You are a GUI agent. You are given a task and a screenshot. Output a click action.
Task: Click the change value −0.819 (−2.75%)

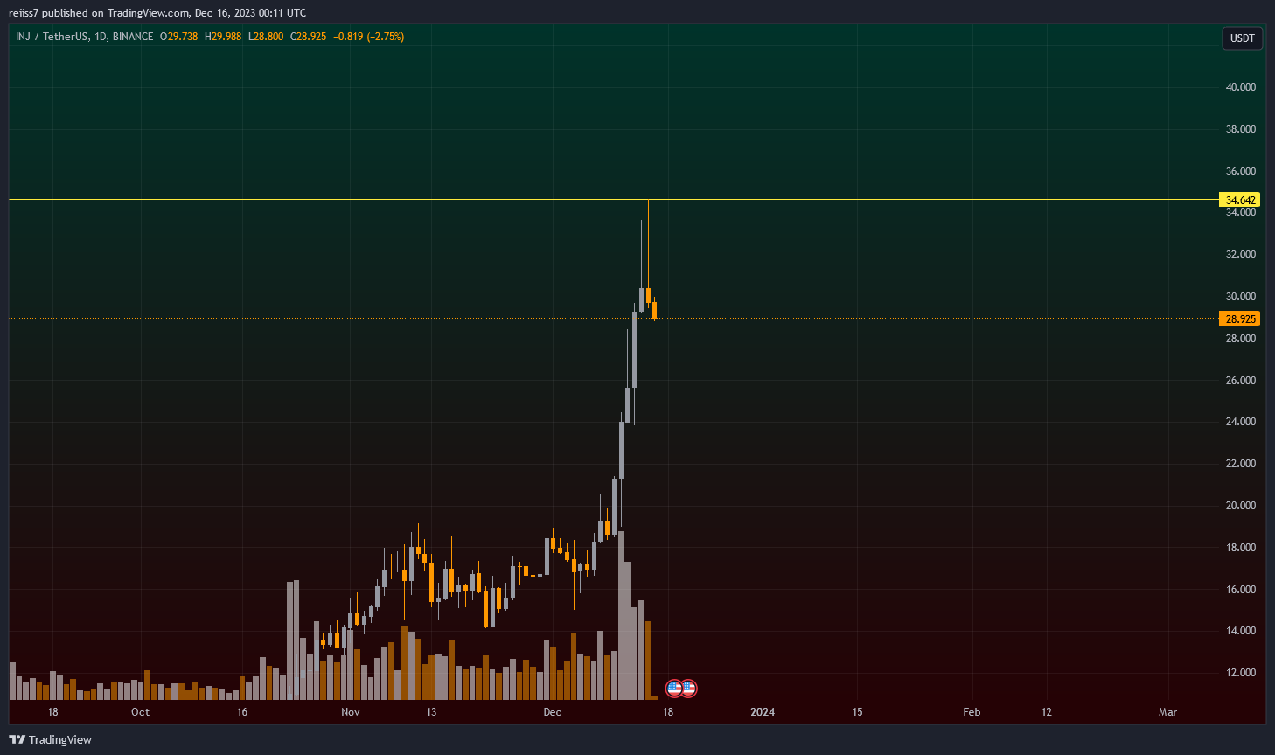pyautogui.click(x=369, y=37)
